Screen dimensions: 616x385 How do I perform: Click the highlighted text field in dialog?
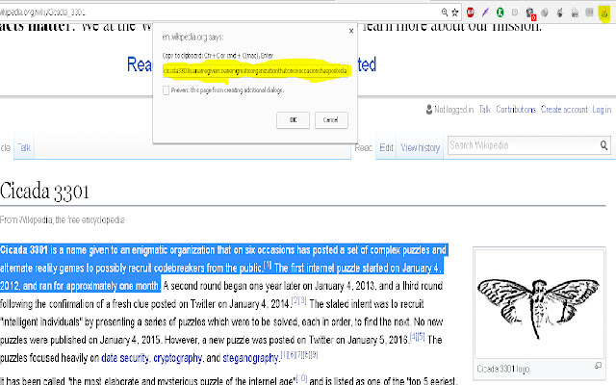point(253,70)
